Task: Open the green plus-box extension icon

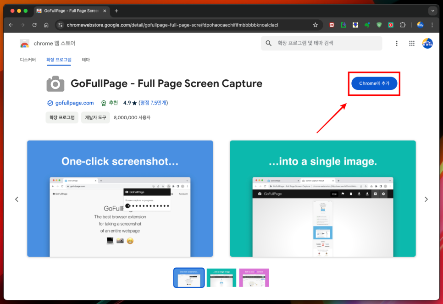Action: coord(343,25)
